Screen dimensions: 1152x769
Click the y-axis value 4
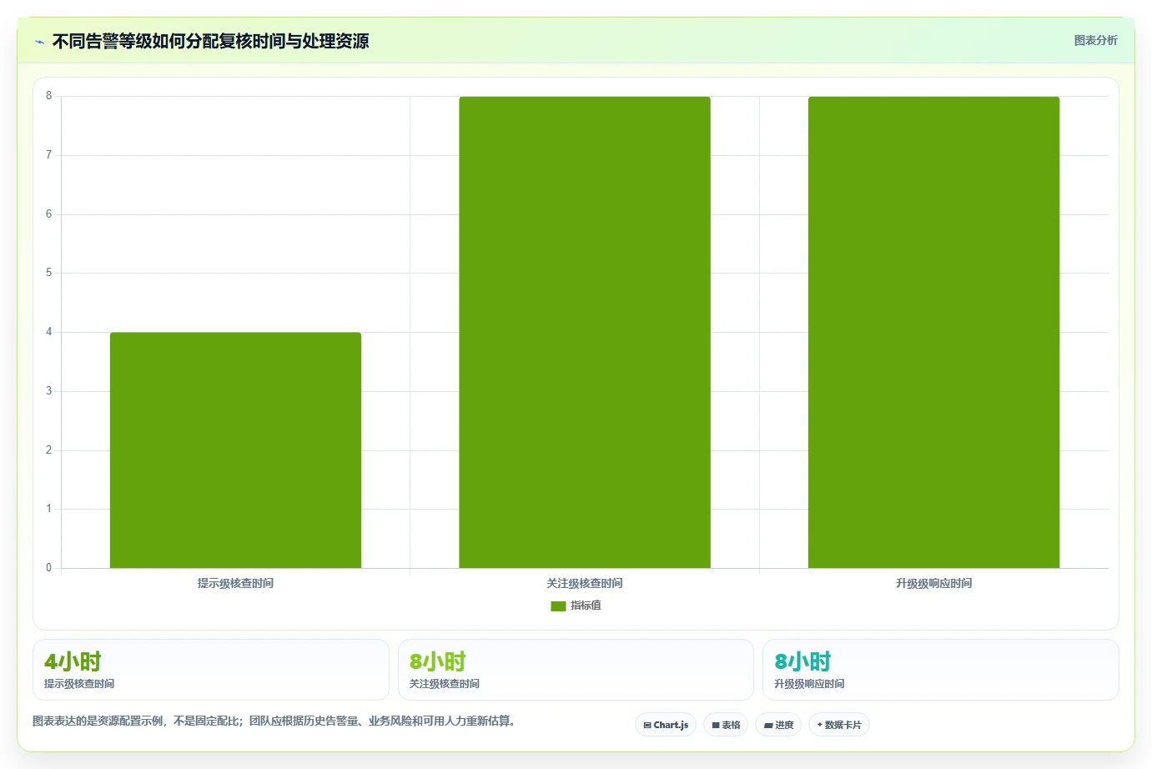pos(48,332)
